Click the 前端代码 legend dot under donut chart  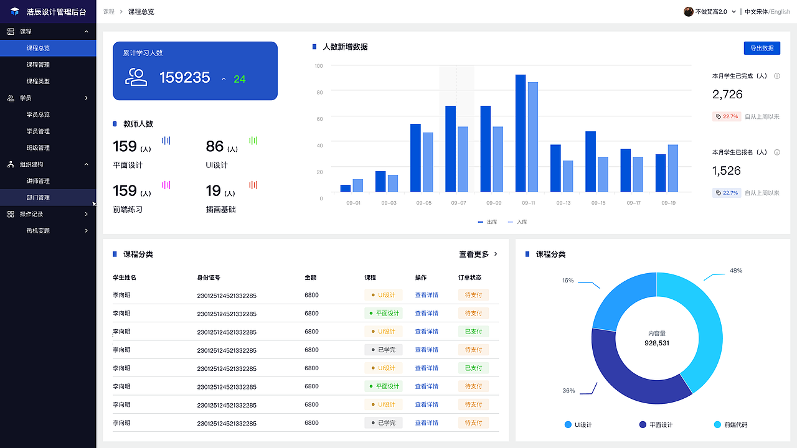point(717,425)
